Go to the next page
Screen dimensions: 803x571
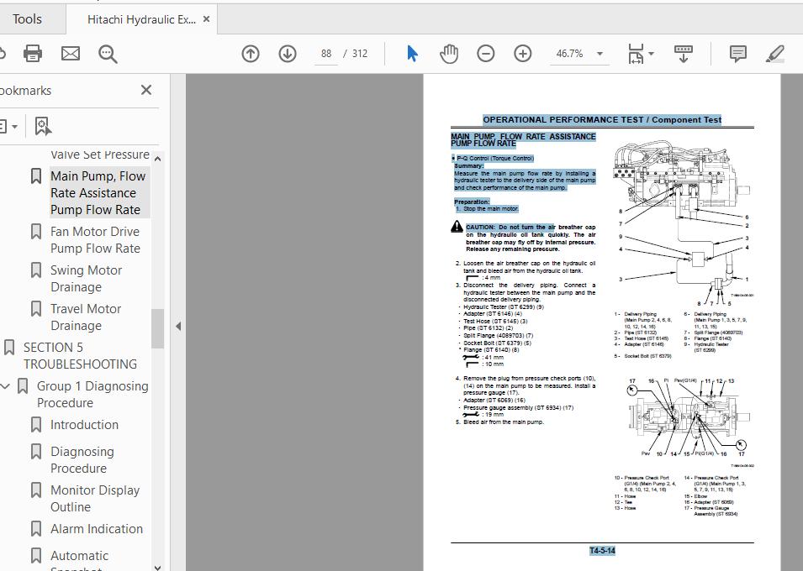(287, 53)
